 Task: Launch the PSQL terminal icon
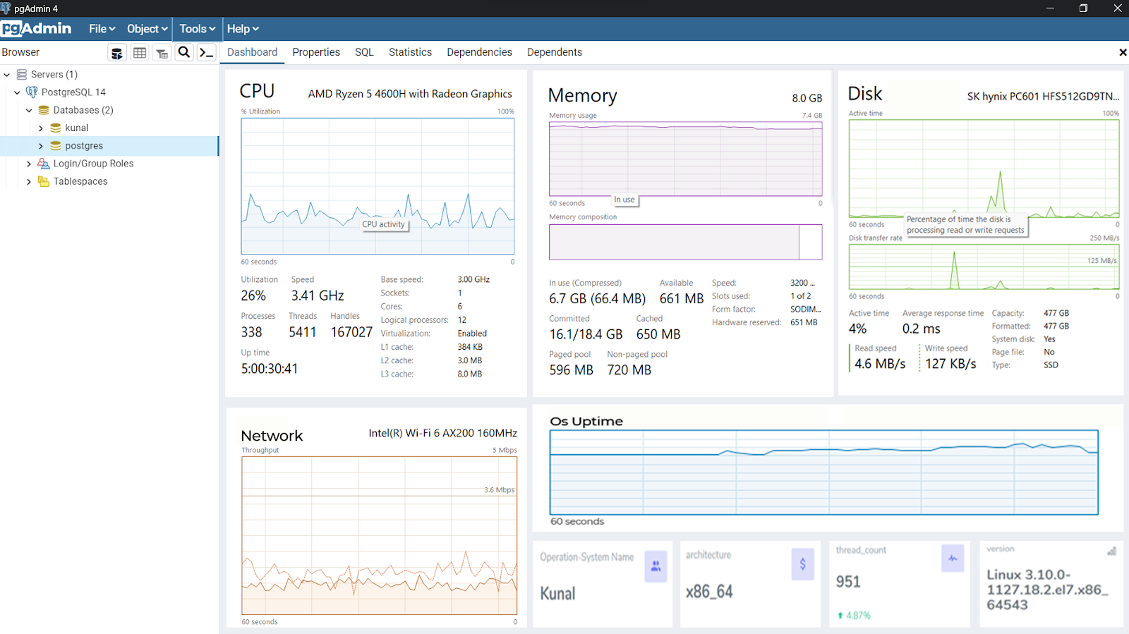[207, 53]
